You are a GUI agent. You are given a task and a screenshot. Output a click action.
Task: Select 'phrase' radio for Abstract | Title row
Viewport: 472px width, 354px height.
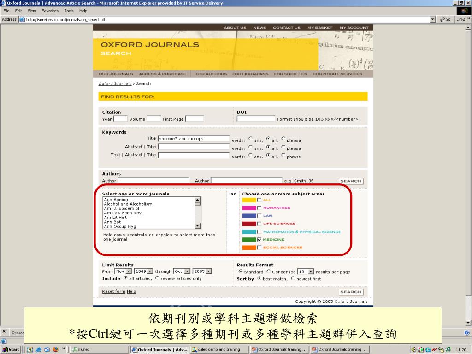tap(283, 147)
